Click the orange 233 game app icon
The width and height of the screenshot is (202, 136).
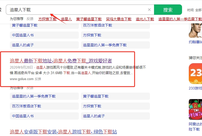point(195,74)
